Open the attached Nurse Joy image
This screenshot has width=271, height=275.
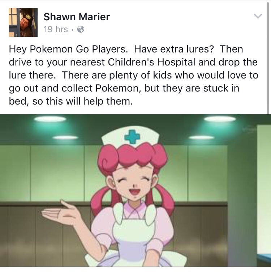click(135, 190)
